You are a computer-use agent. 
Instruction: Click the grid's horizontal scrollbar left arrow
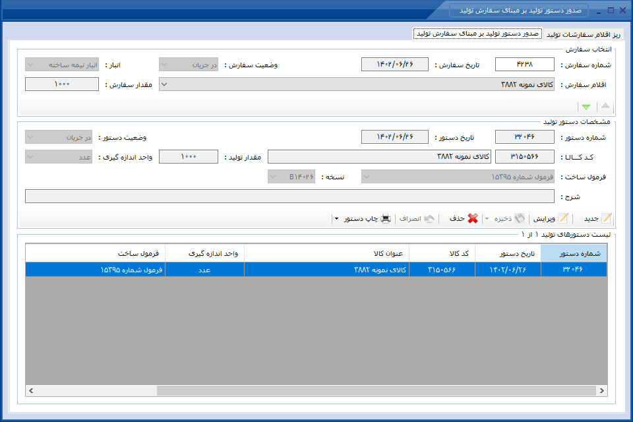[31, 390]
